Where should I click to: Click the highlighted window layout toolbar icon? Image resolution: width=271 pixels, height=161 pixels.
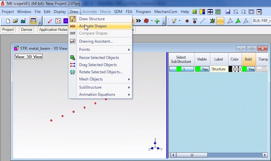click(33, 21)
